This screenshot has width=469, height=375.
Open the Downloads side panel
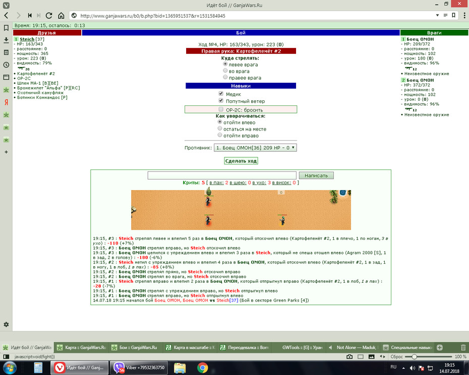point(6,40)
